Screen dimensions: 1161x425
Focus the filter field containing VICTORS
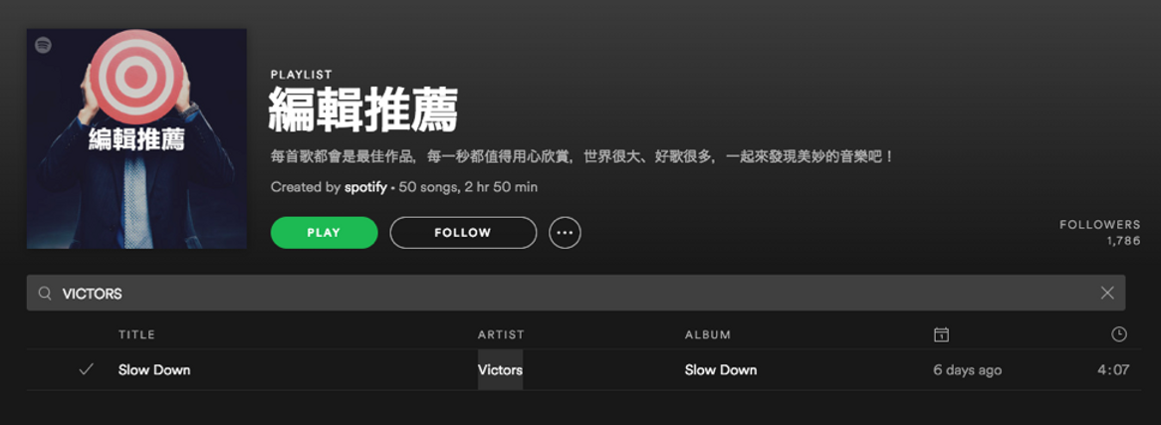(x=577, y=294)
